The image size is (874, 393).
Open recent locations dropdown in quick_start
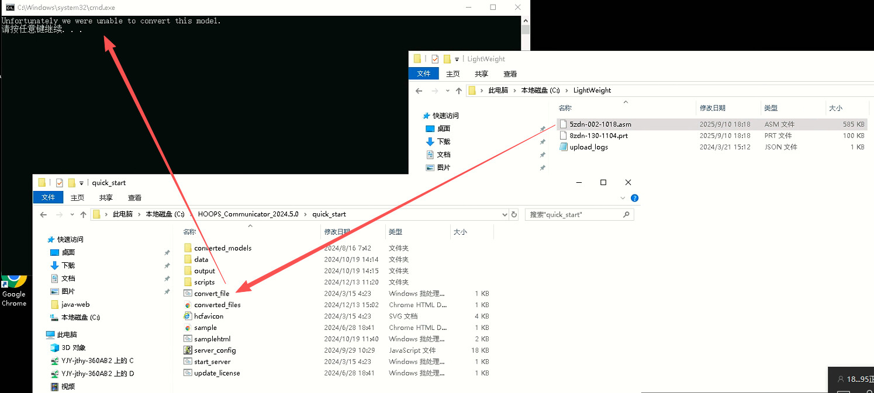[71, 215]
